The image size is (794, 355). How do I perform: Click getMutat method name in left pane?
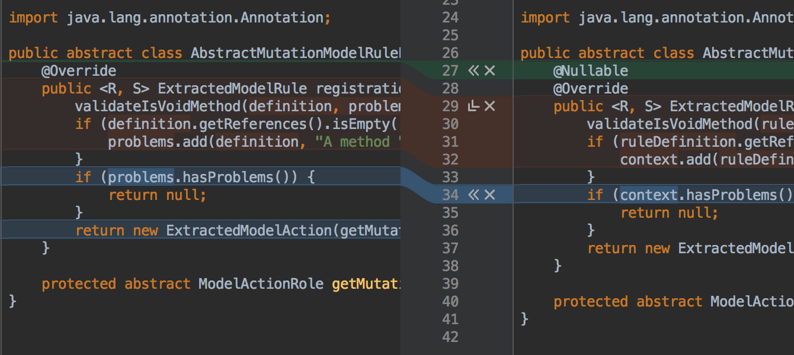click(365, 284)
